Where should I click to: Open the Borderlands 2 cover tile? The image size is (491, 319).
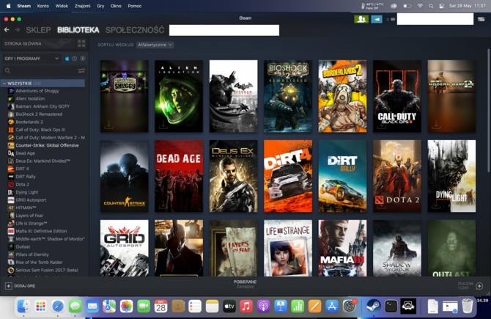[x=342, y=96]
